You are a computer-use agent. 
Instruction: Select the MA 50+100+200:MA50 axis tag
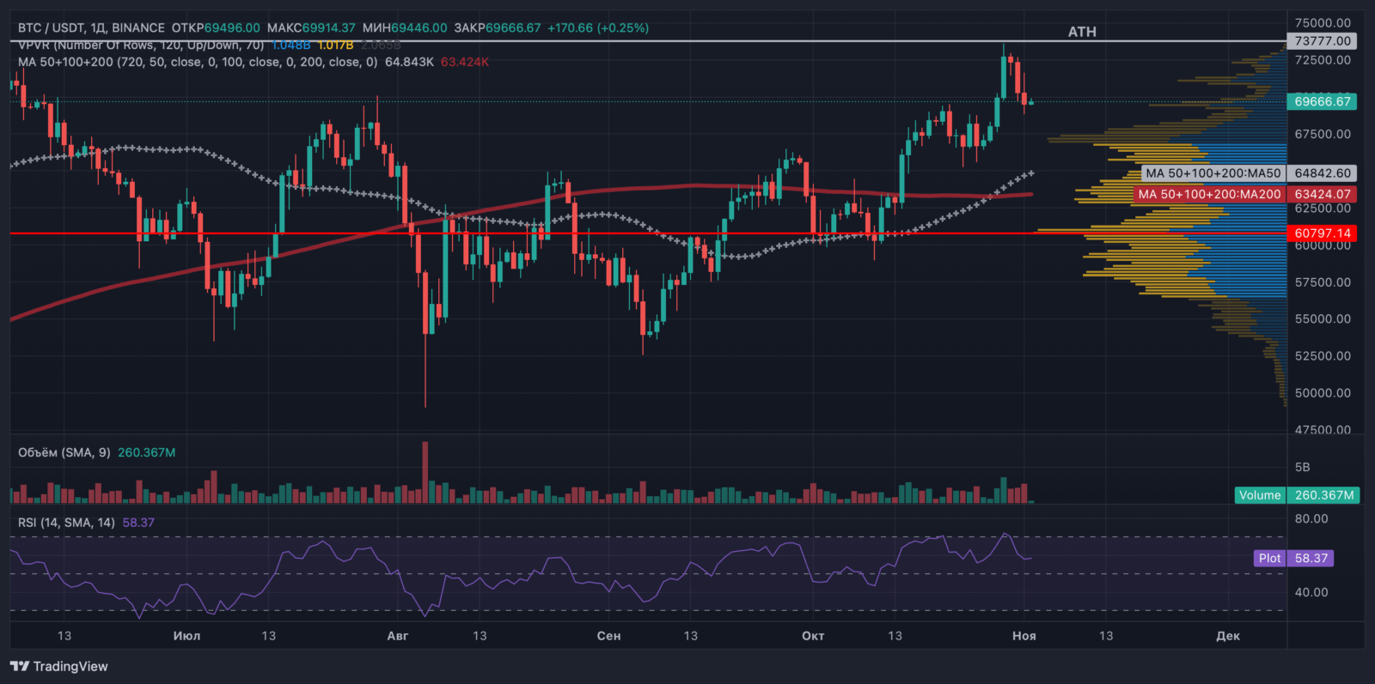[1213, 173]
